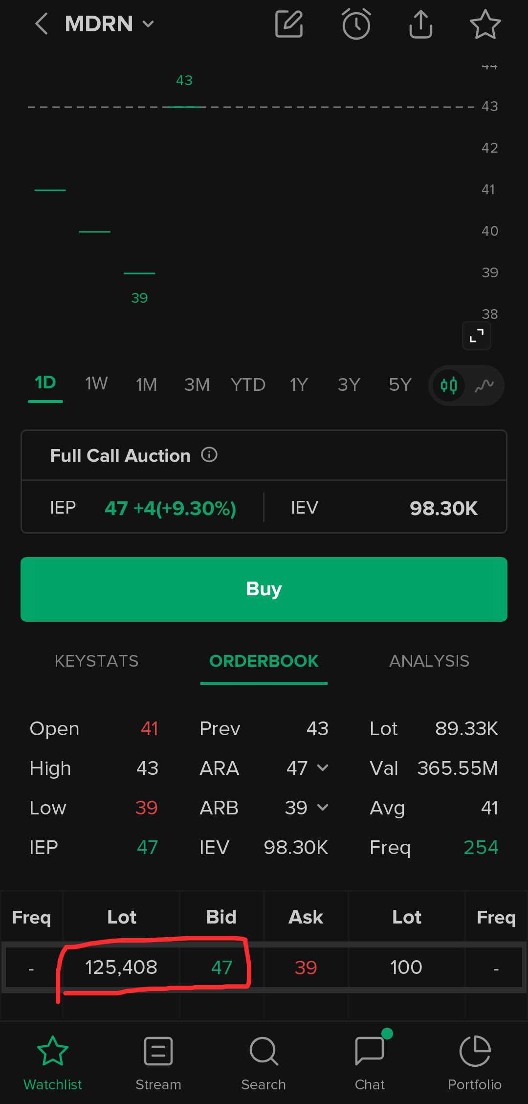Open the note edit icon

289,23
